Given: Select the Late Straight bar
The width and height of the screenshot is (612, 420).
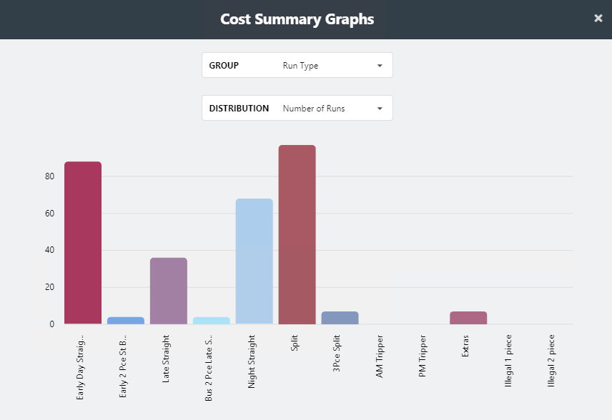Looking at the screenshot, I should tap(168, 289).
